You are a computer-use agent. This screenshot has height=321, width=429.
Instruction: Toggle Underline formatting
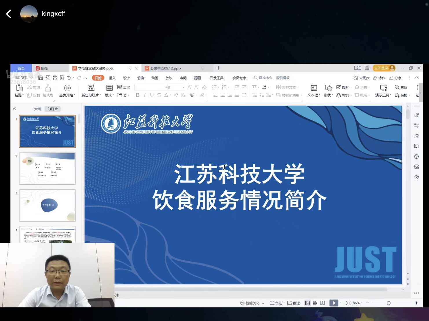[152, 95]
